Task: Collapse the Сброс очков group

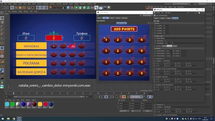Action: pyautogui.click(x=155, y=36)
